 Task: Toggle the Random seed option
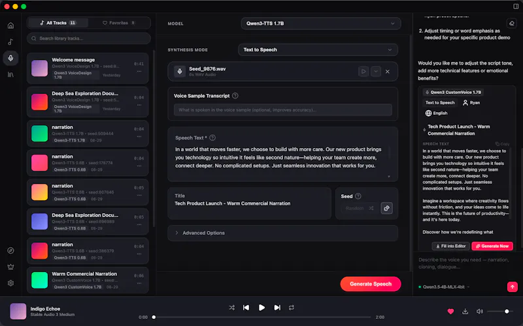point(359,208)
